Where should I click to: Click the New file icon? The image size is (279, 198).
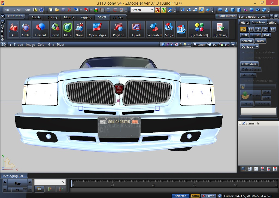pos(51,10)
